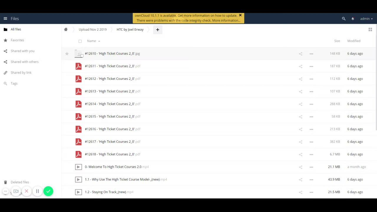Go to home folder breadcrumb icon

(x=66, y=29)
